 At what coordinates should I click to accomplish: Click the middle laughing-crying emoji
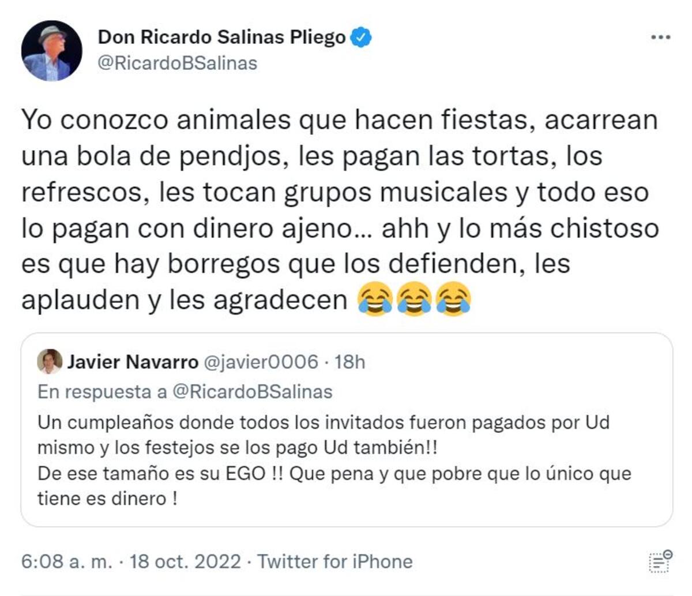point(414,299)
